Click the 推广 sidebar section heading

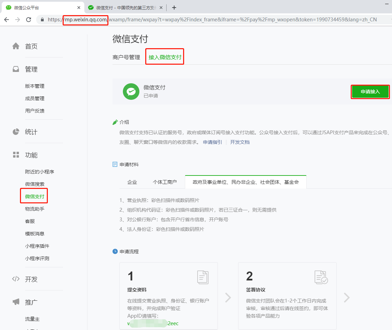31,302
